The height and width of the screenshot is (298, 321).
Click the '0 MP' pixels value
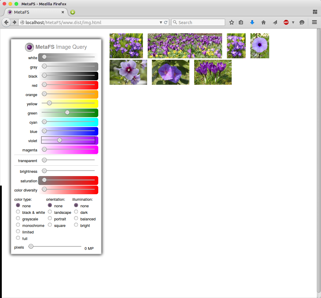[89, 249]
